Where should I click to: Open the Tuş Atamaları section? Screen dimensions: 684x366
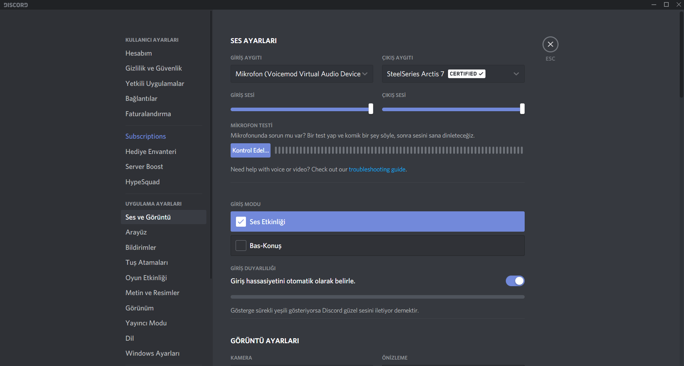click(x=146, y=262)
